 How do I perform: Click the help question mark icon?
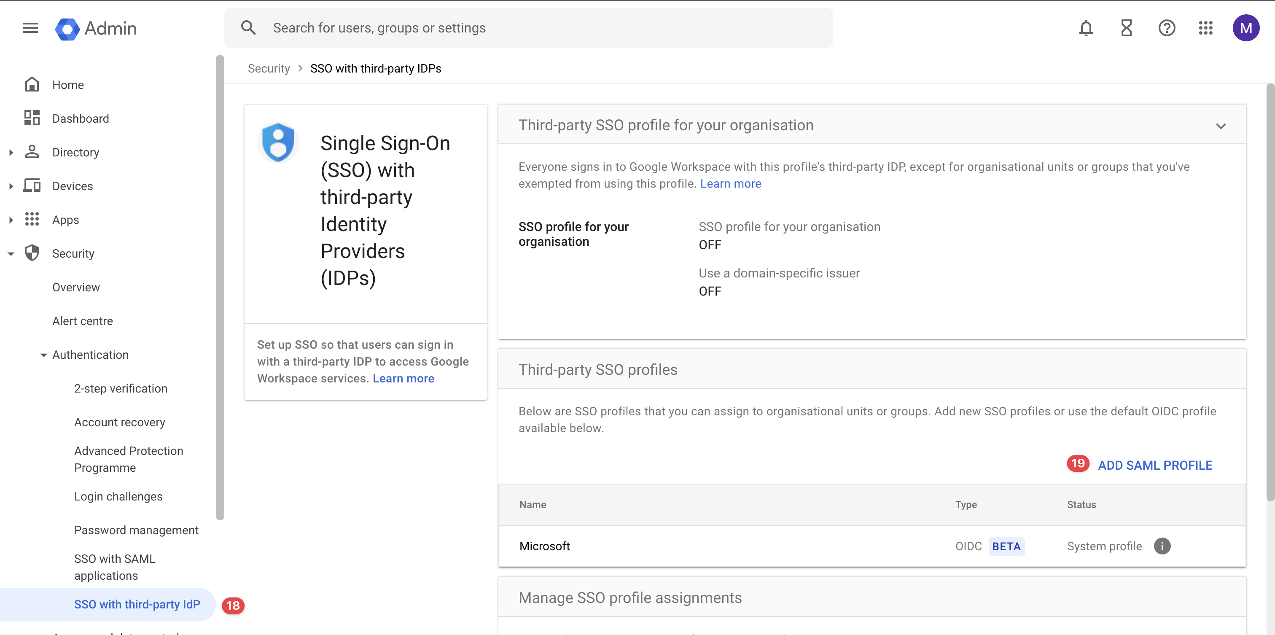tap(1166, 28)
